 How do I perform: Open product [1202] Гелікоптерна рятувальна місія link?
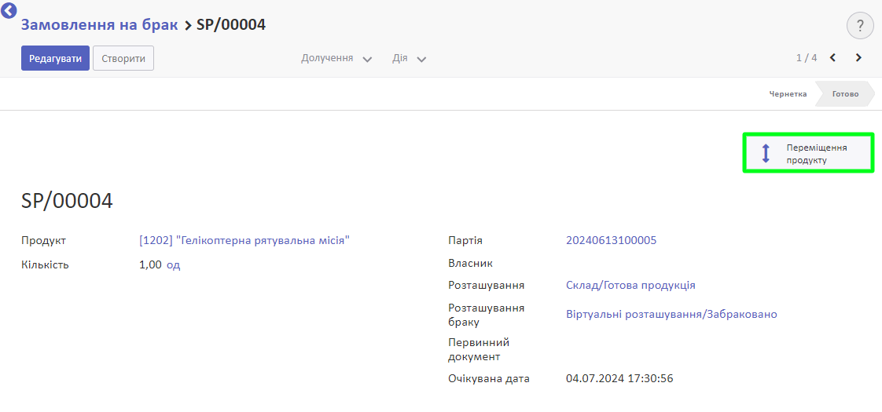244,240
